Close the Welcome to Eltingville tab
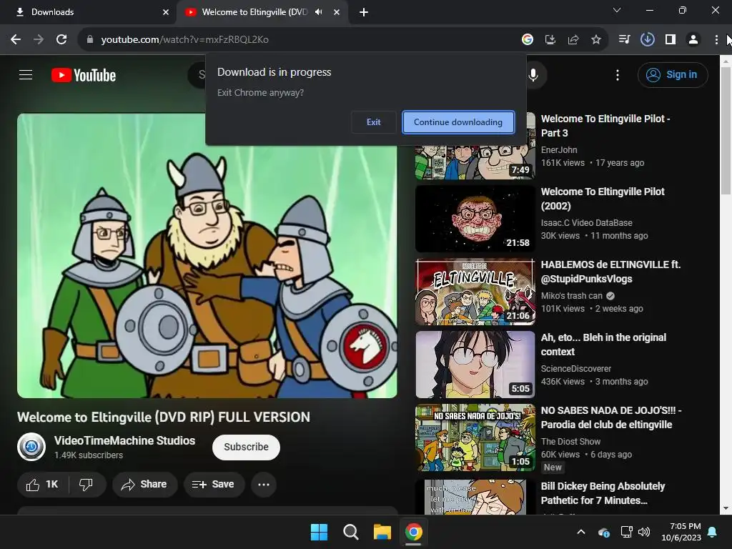 337,12
